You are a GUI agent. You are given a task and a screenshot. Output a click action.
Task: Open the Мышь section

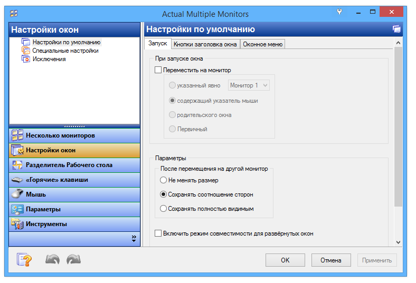coord(74,195)
